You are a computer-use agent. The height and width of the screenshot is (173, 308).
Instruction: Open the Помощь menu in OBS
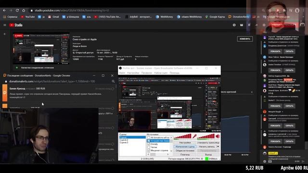coord(174,73)
